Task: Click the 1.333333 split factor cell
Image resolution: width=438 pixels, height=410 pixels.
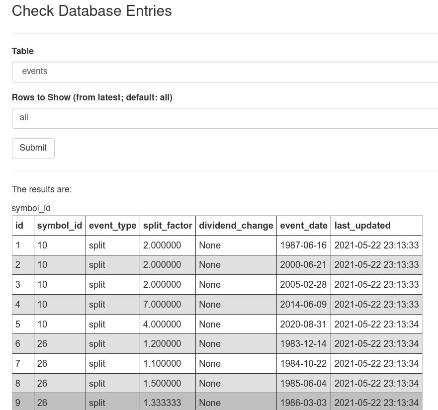Action: (162, 403)
